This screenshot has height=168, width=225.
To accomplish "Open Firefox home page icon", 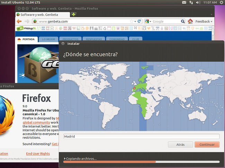I will (x=190, y=21).
